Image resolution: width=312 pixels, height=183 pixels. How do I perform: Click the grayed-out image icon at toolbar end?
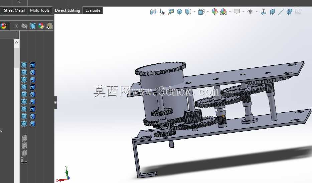(x=298, y=12)
